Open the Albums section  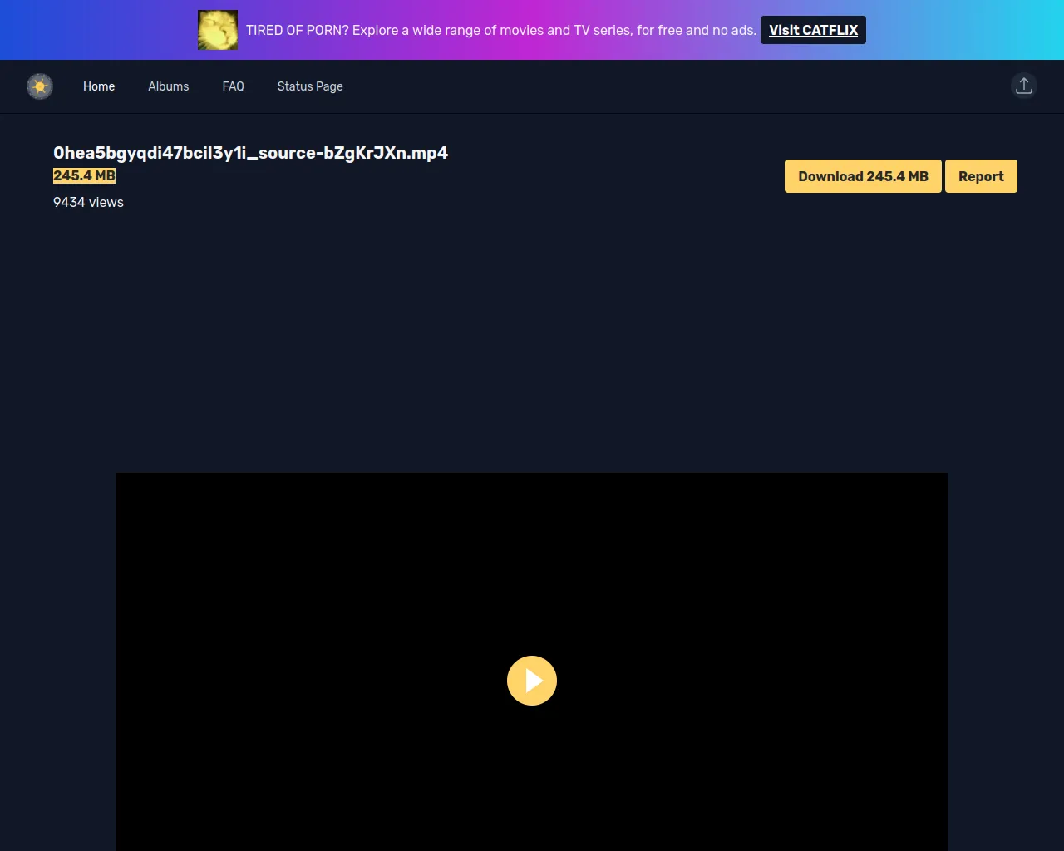(x=169, y=86)
